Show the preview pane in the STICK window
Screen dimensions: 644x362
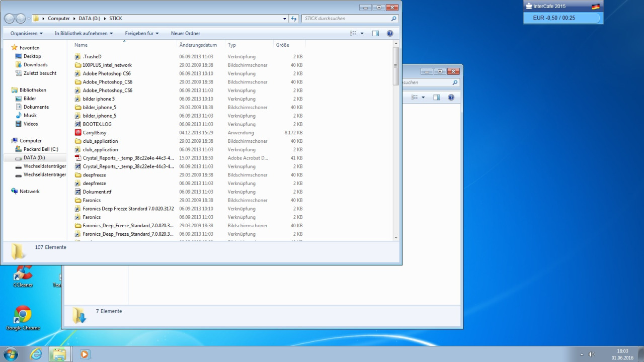tap(375, 33)
